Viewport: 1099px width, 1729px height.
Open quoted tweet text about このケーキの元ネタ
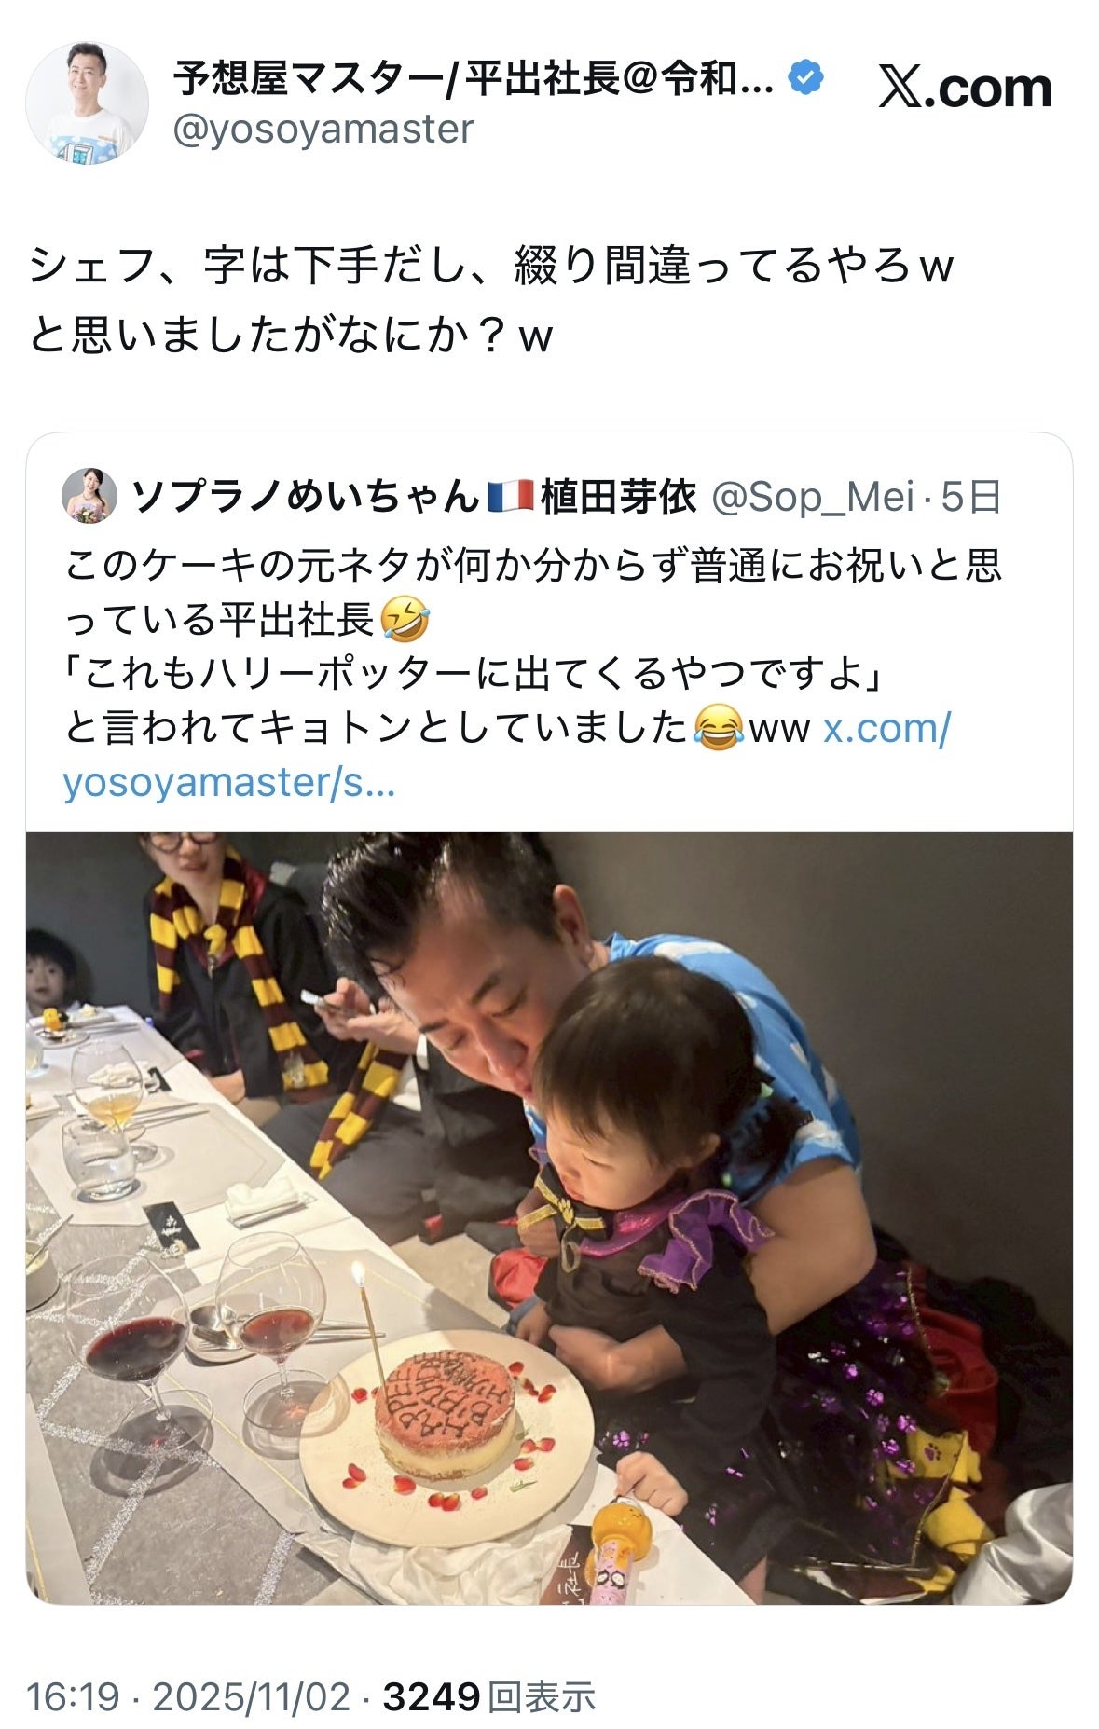pos(533,593)
